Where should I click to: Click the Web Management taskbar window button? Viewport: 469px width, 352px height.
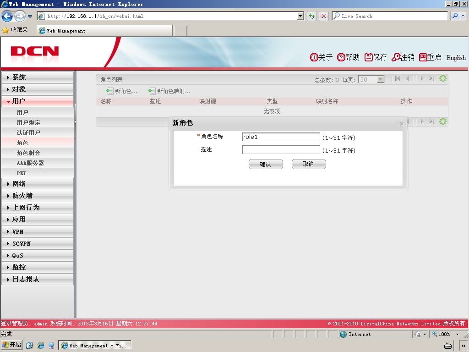pos(94,346)
